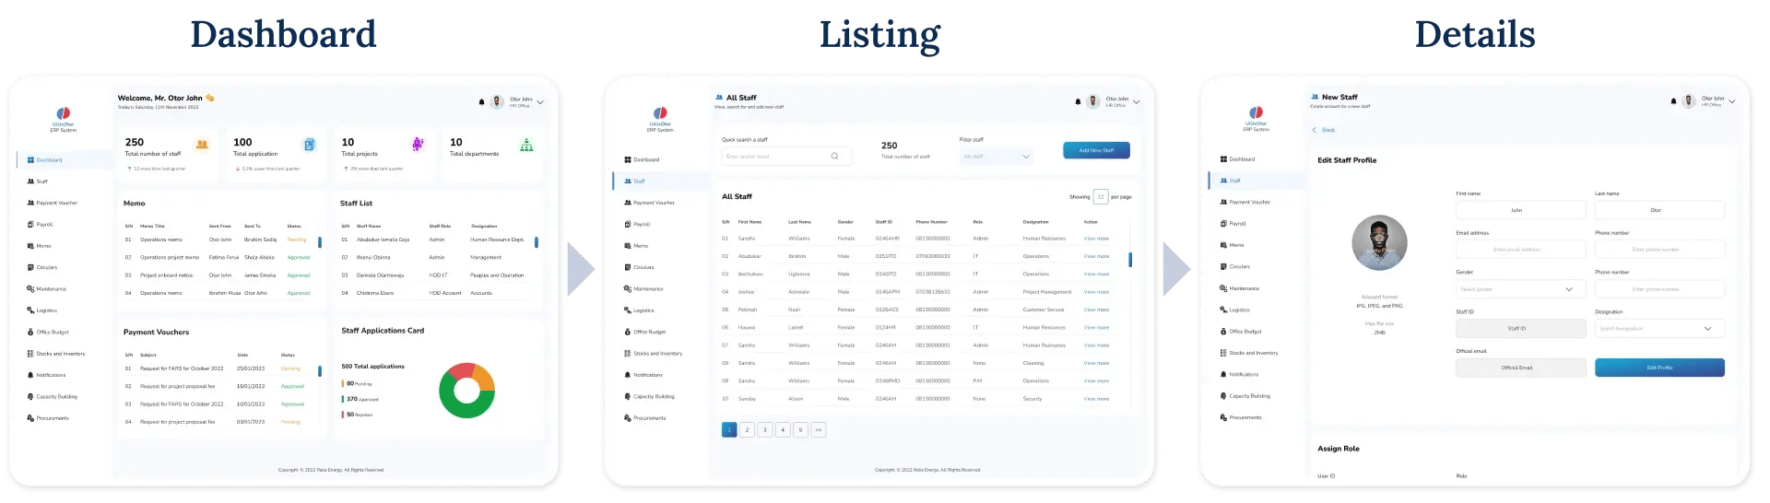Click the profile photo avatar in Edit Staff Profile

[1379, 243]
